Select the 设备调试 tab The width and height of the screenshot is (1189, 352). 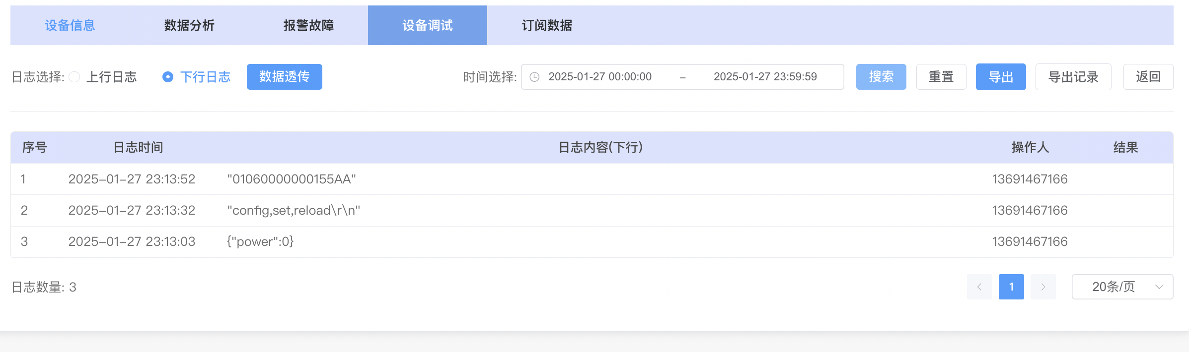pos(428,25)
